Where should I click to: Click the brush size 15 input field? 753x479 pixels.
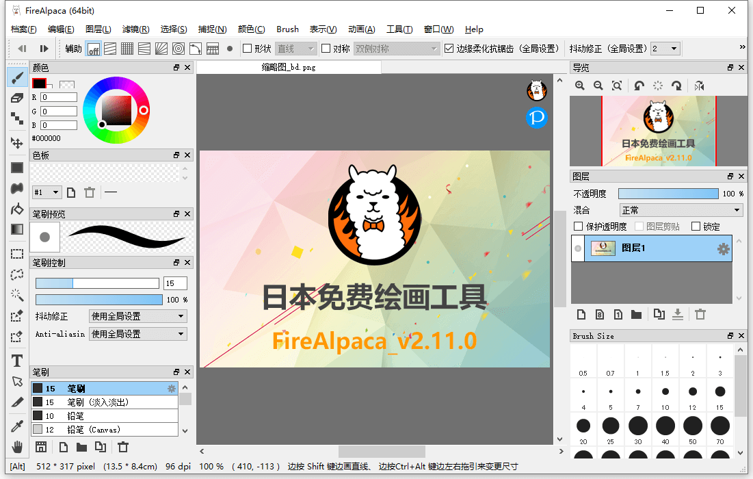pyautogui.click(x=175, y=283)
